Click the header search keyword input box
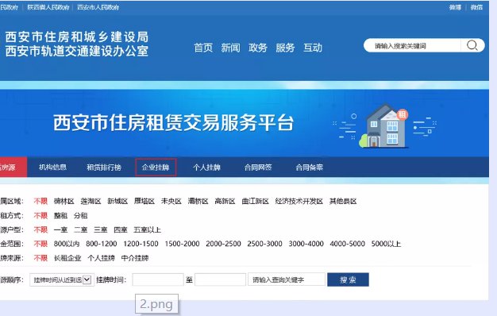This screenshot has width=497, height=316. pos(412,45)
